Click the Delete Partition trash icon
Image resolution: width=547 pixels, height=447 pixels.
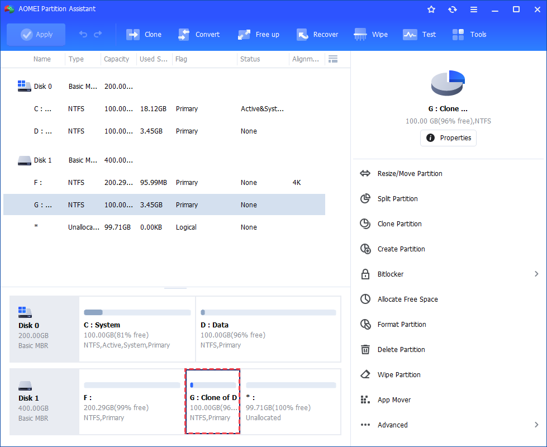(x=365, y=349)
